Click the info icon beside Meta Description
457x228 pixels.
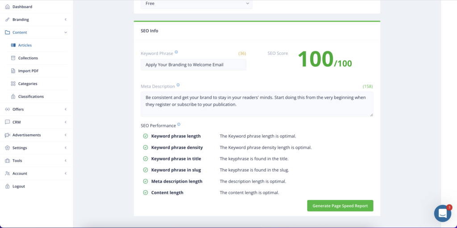click(x=178, y=85)
